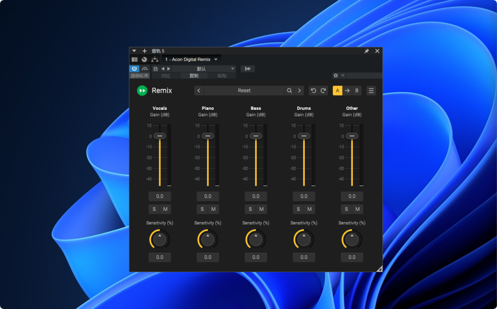Select previous Remix preset chevron
The height and width of the screenshot is (309, 497).
pyautogui.click(x=199, y=90)
